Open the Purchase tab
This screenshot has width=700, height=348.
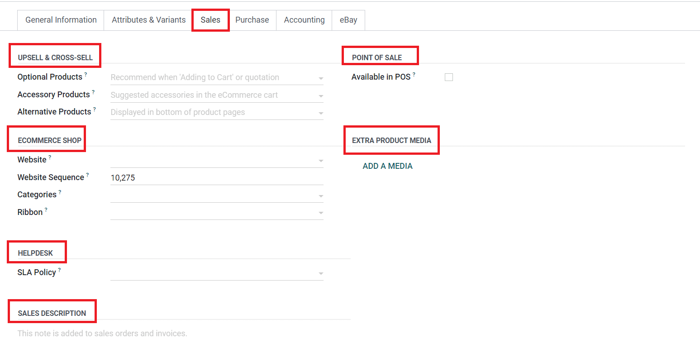[252, 20]
